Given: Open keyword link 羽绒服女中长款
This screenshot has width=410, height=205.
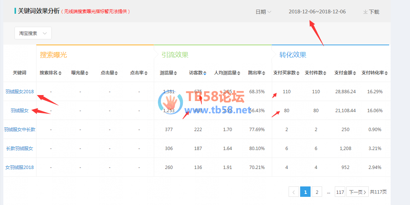Looking at the screenshot, I should pyautogui.click(x=19, y=129).
